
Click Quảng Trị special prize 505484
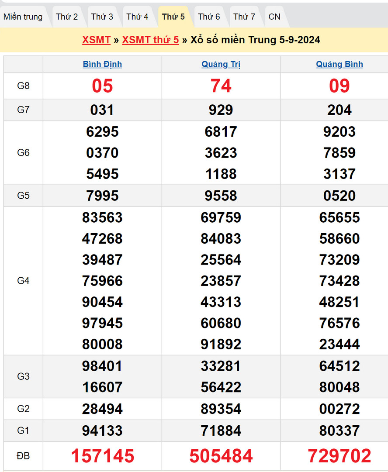point(221,456)
